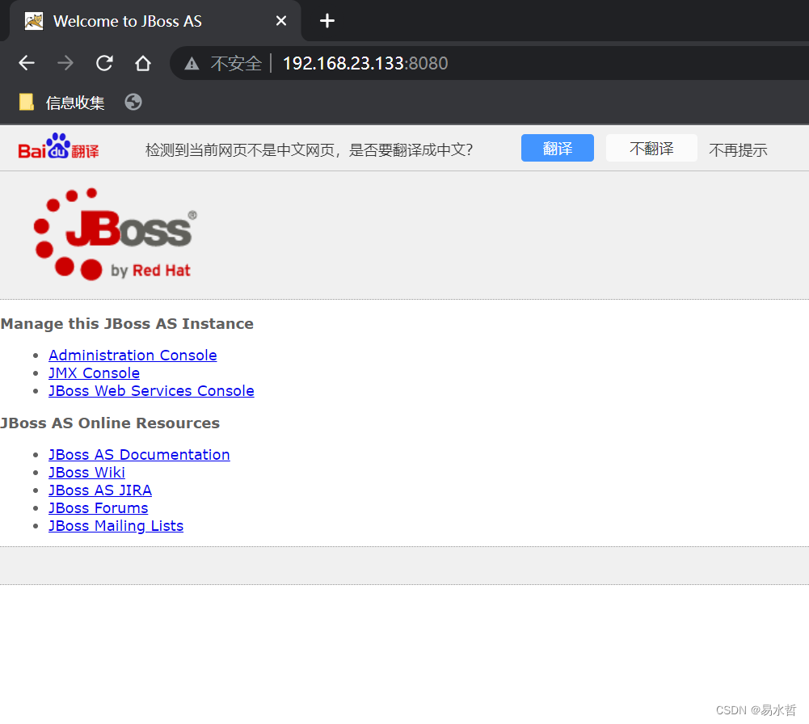
Task: Open the Administration Console link
Action: pyautogui.click(x=133, y=356)
